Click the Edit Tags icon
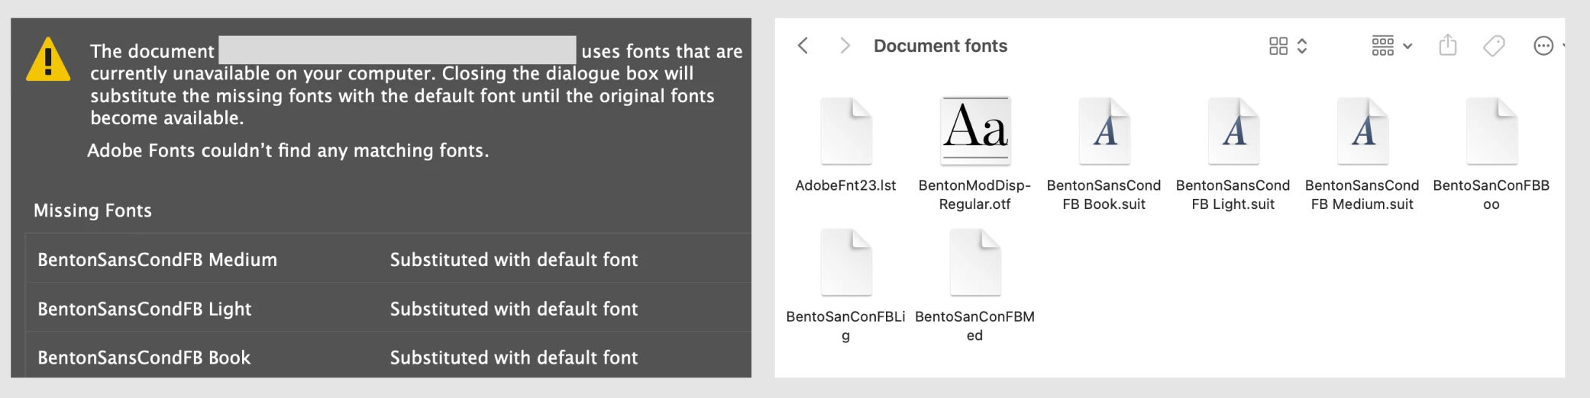The width and height of the screenshot is (1590, 398). coord(1494,47)
